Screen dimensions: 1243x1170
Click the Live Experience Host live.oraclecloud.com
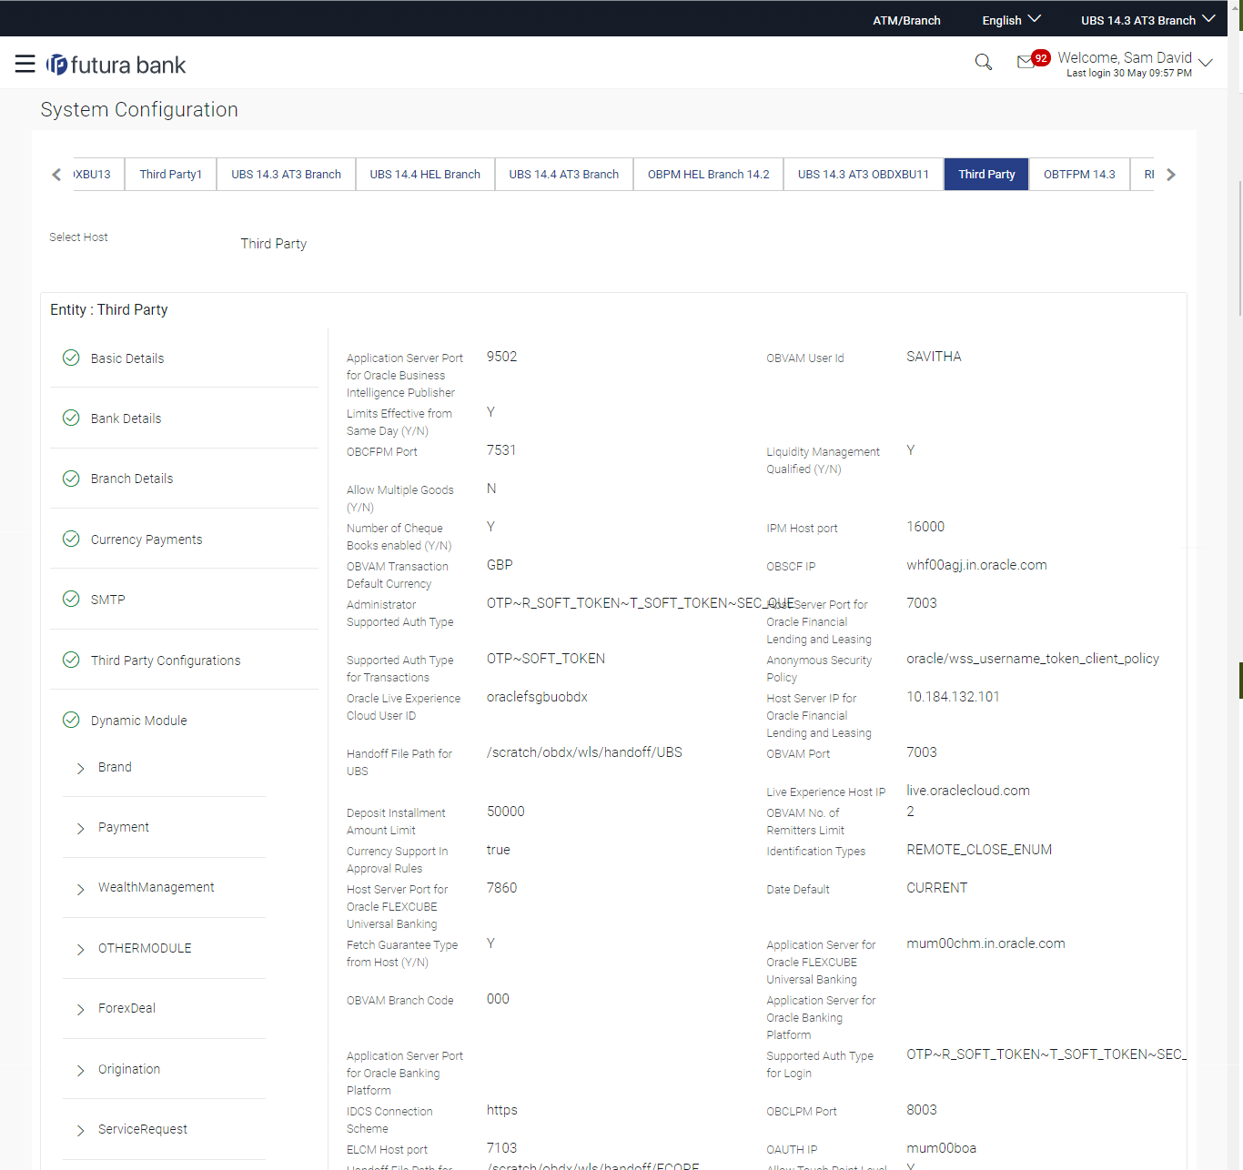[968, 791]
